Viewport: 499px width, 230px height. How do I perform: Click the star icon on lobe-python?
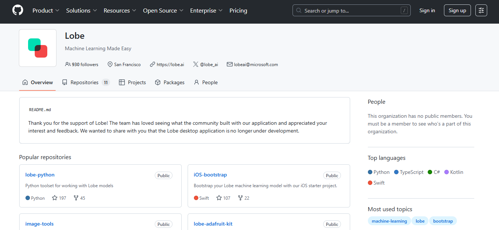tap(55, 198)
